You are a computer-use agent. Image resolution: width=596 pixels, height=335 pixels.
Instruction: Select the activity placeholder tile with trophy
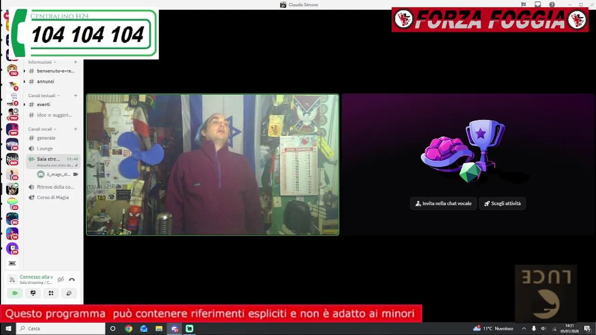[x=468, y=165]
